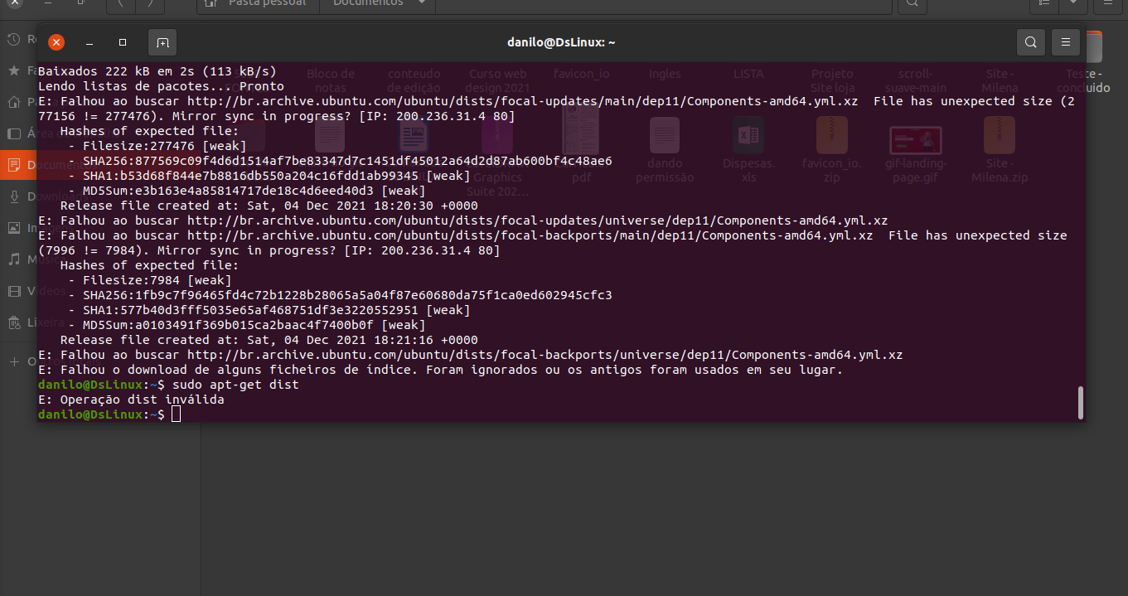Click the SHA1:577b40d3fff5 hash line
The height and width of the screenshot is (596, 1128).
pyautogui.click(x=269, y=310)
